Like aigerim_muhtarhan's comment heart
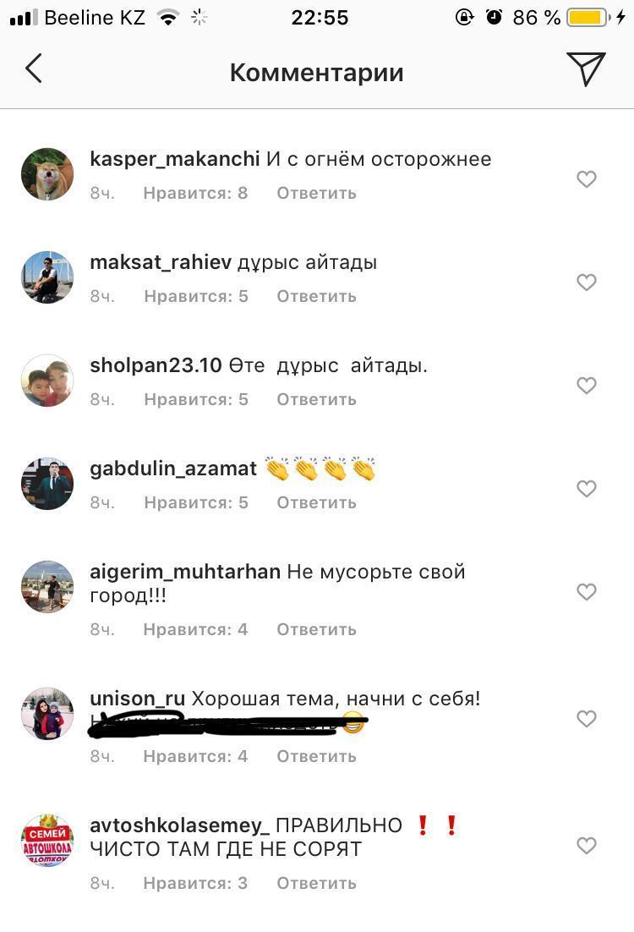This screenshot has width=634, height=932. pyautogui.click(x=587, y=591)
